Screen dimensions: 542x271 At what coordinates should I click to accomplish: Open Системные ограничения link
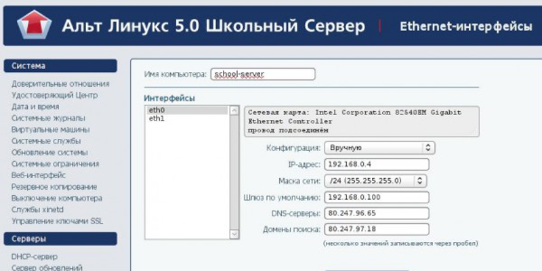(56, 164)
